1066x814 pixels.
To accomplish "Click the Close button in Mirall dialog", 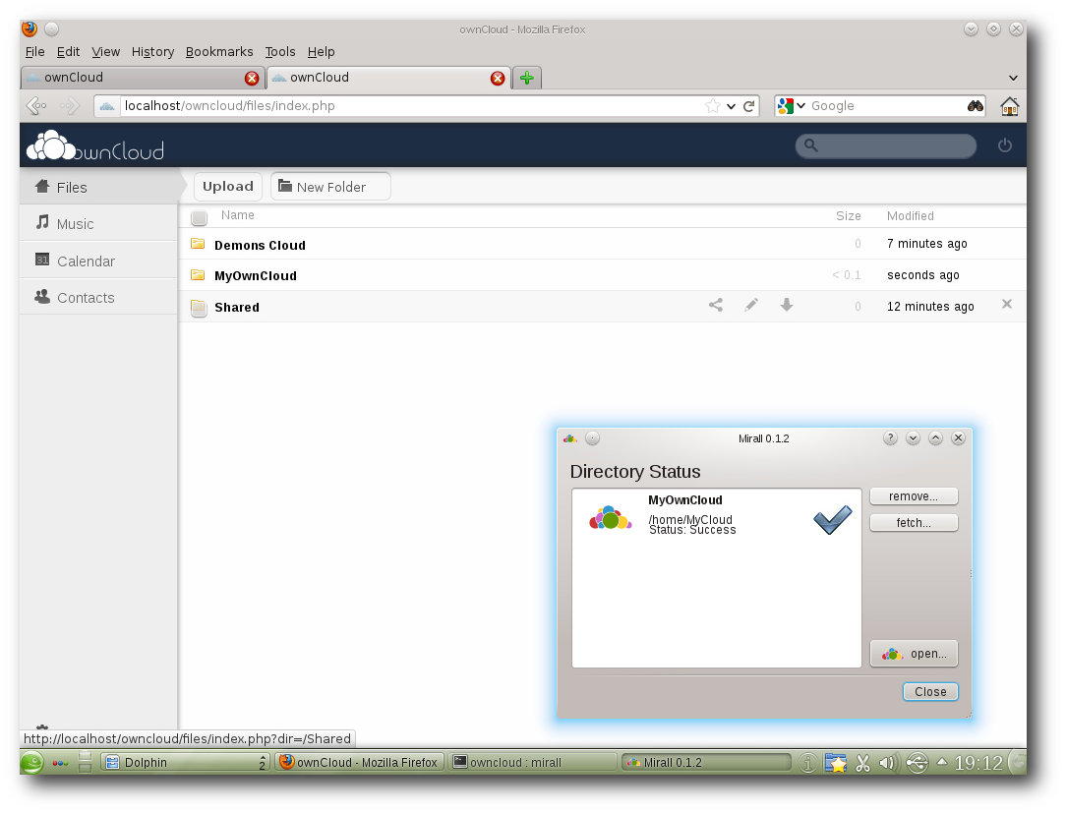I will (930, 692).
